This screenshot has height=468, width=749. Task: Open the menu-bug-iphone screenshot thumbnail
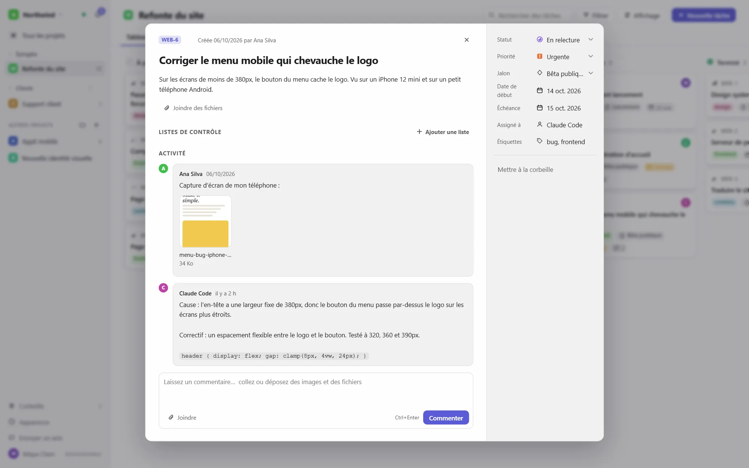click(205, 221)
